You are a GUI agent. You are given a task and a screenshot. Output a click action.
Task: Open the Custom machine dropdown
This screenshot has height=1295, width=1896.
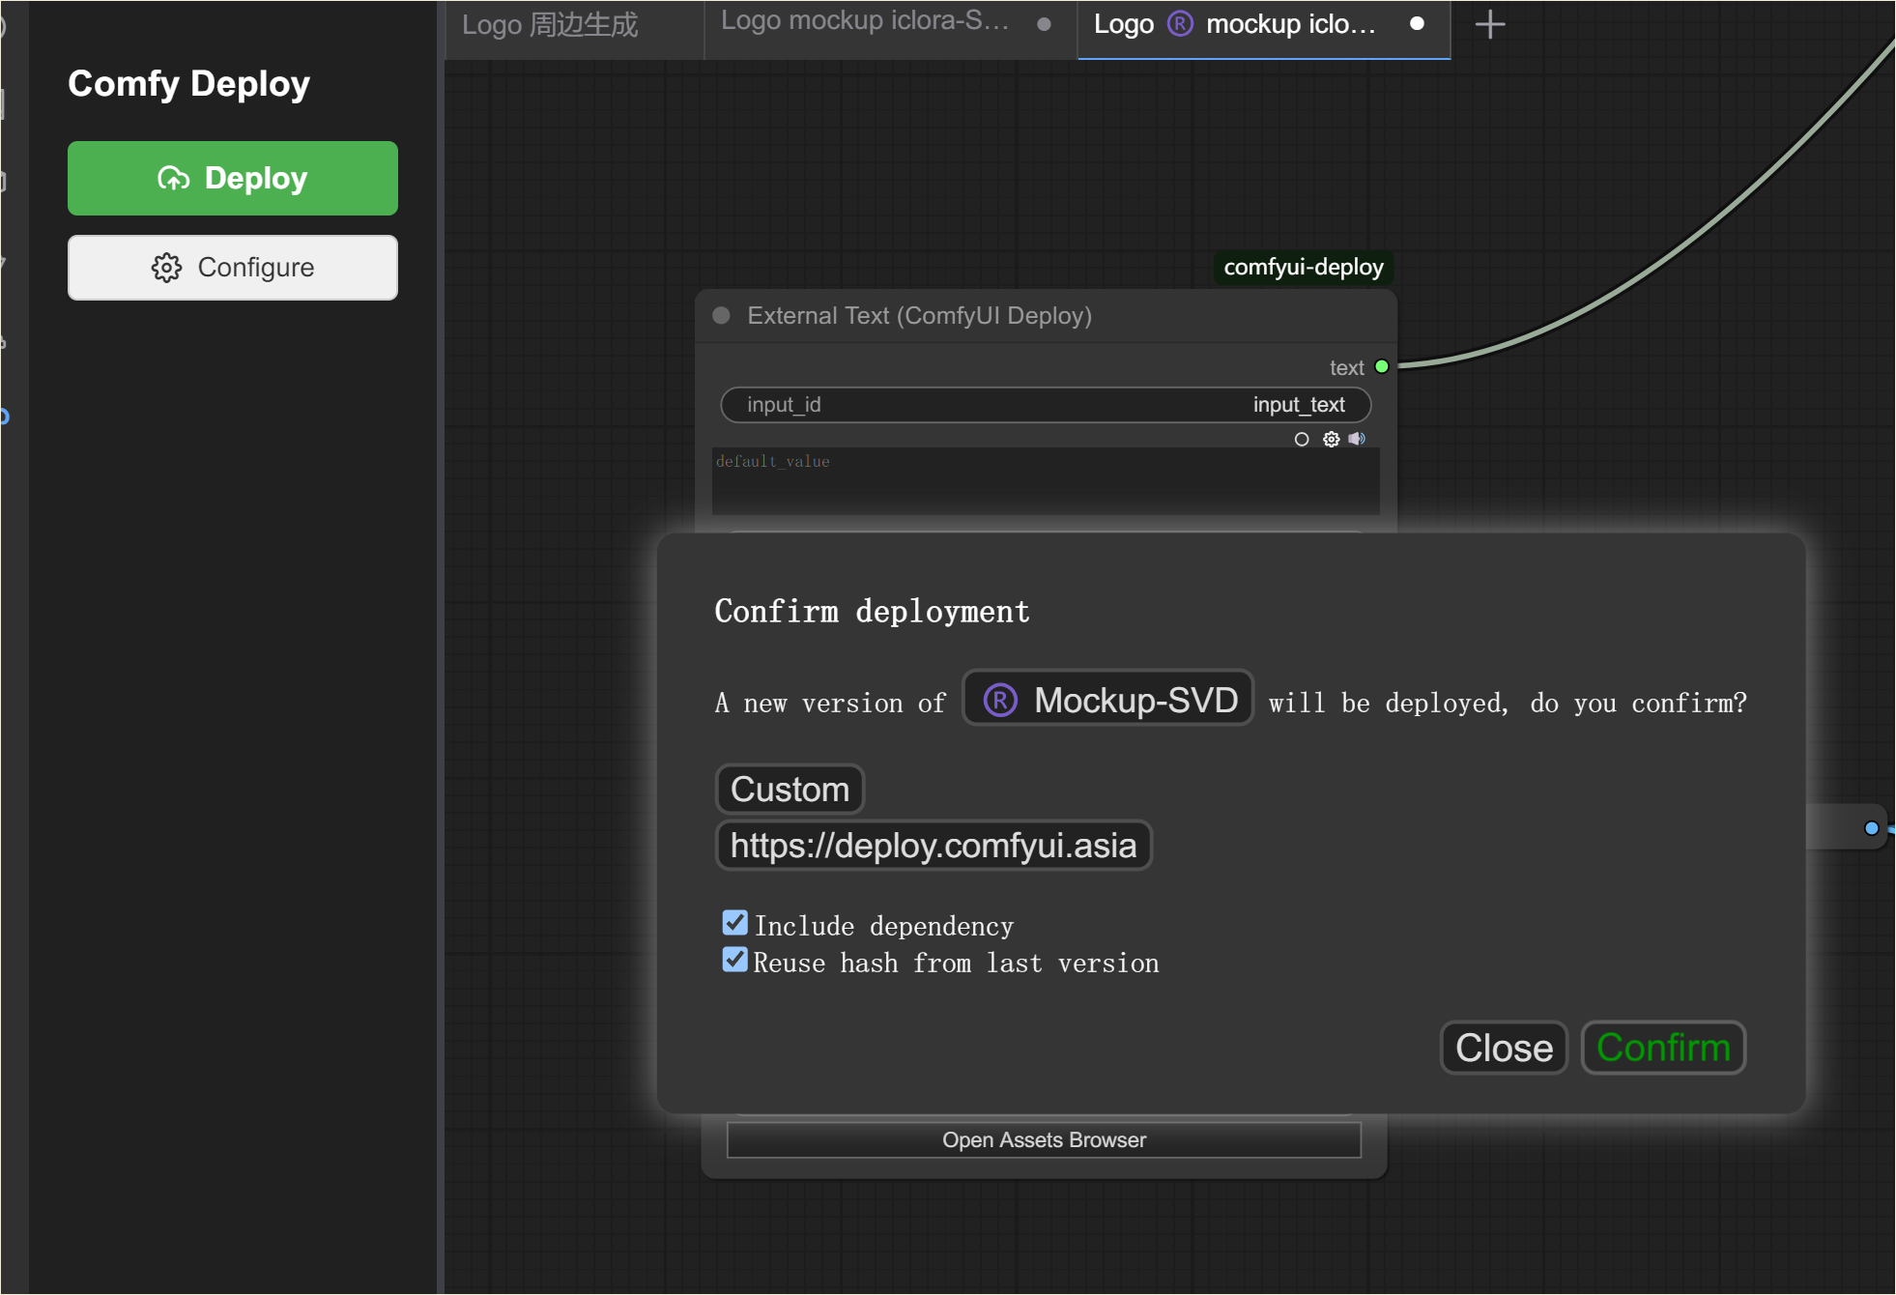point(790,789)
